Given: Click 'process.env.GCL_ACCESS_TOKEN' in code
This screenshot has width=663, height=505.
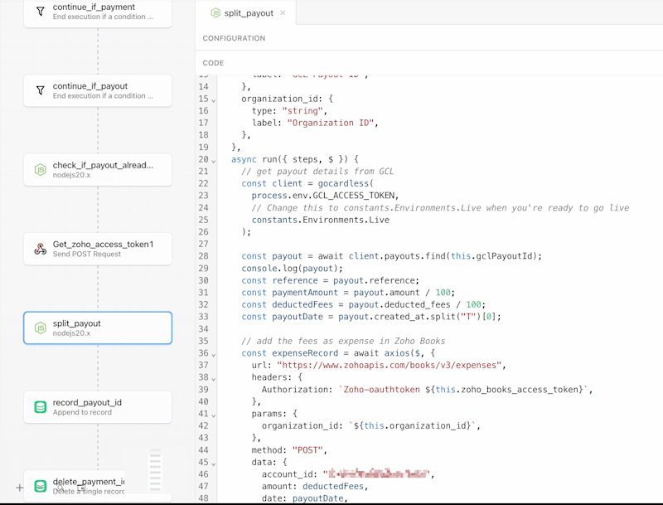Looking at the screenshot, I should 325,196.
